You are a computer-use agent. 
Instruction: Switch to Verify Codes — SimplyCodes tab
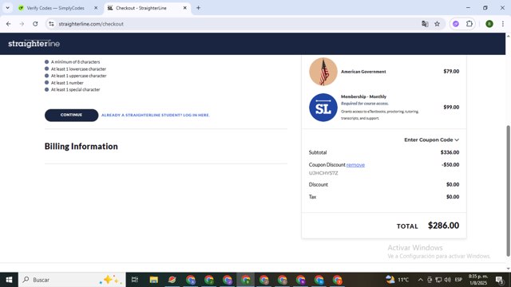pos(55,8)
